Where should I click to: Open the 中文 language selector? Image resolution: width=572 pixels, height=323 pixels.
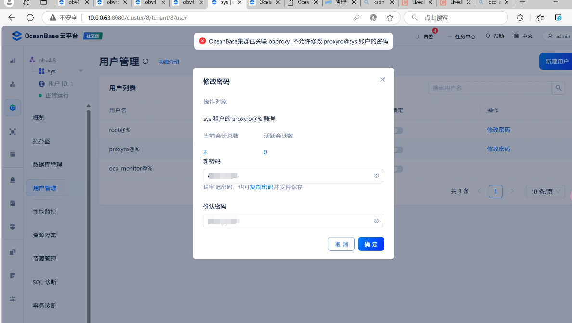point(523,36)
